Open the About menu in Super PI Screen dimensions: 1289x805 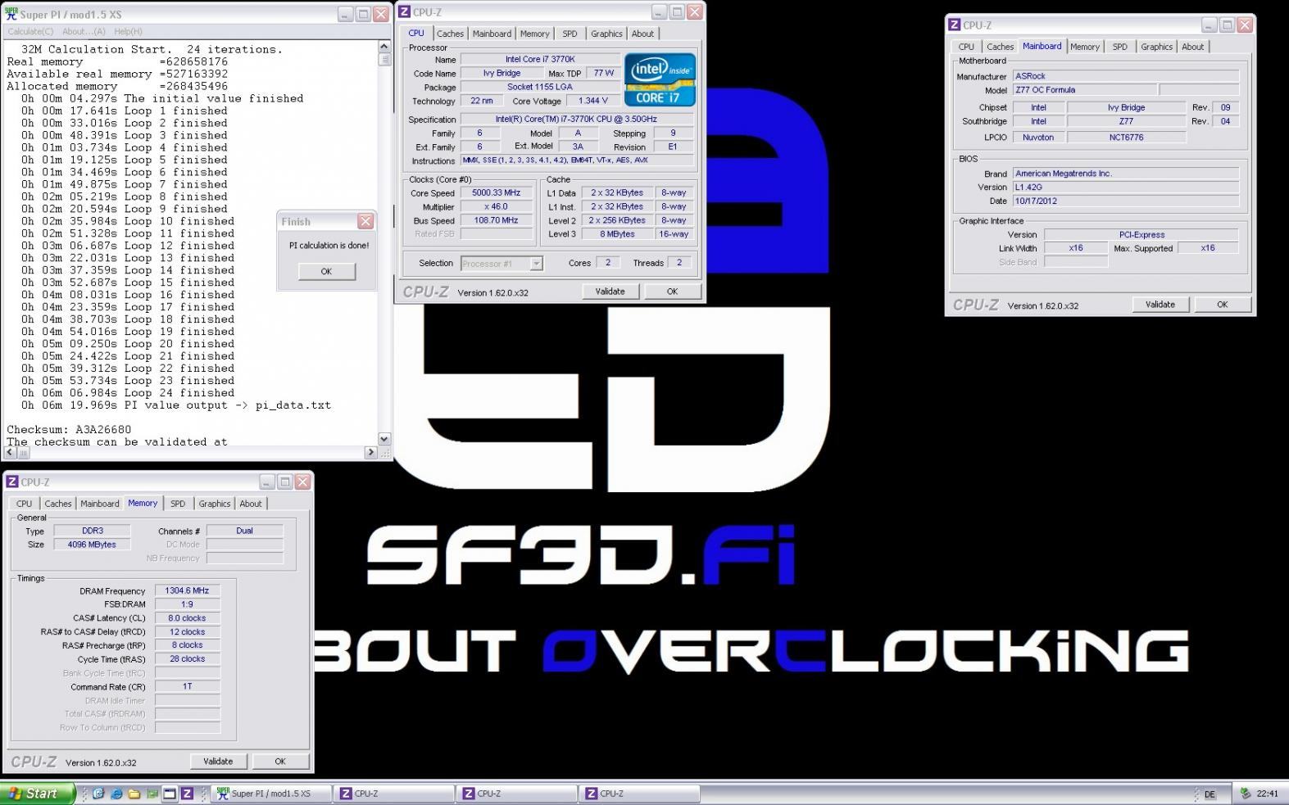point(84,31)
